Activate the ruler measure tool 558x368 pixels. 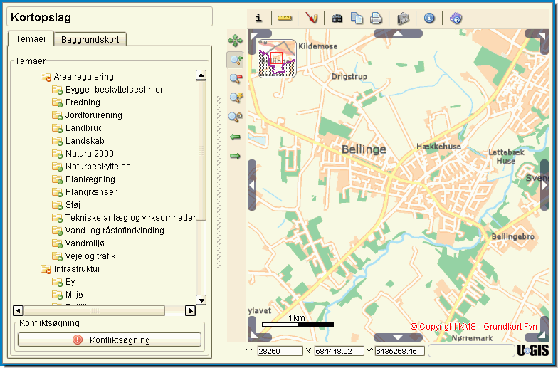tap(285, 18)
